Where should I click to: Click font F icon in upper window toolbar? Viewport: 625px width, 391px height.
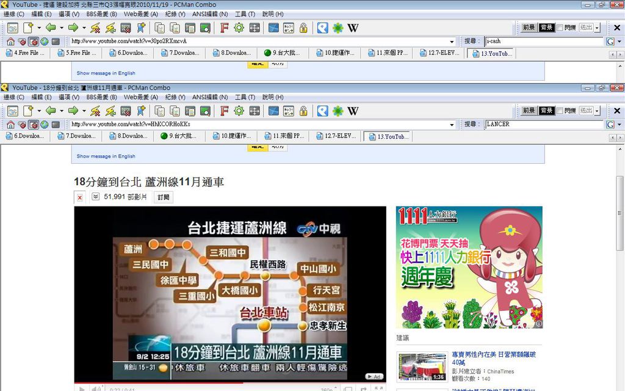coord(225,28)
